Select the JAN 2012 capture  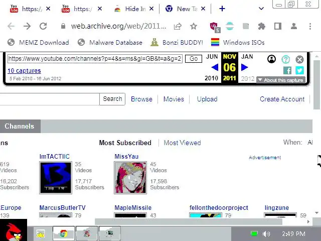point(247,67)
